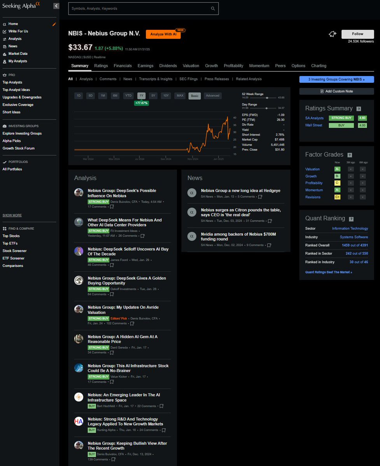Viewport: 380px width, 466px height.
Task: Open the Systems Software industry link
Action: (354, 237)
